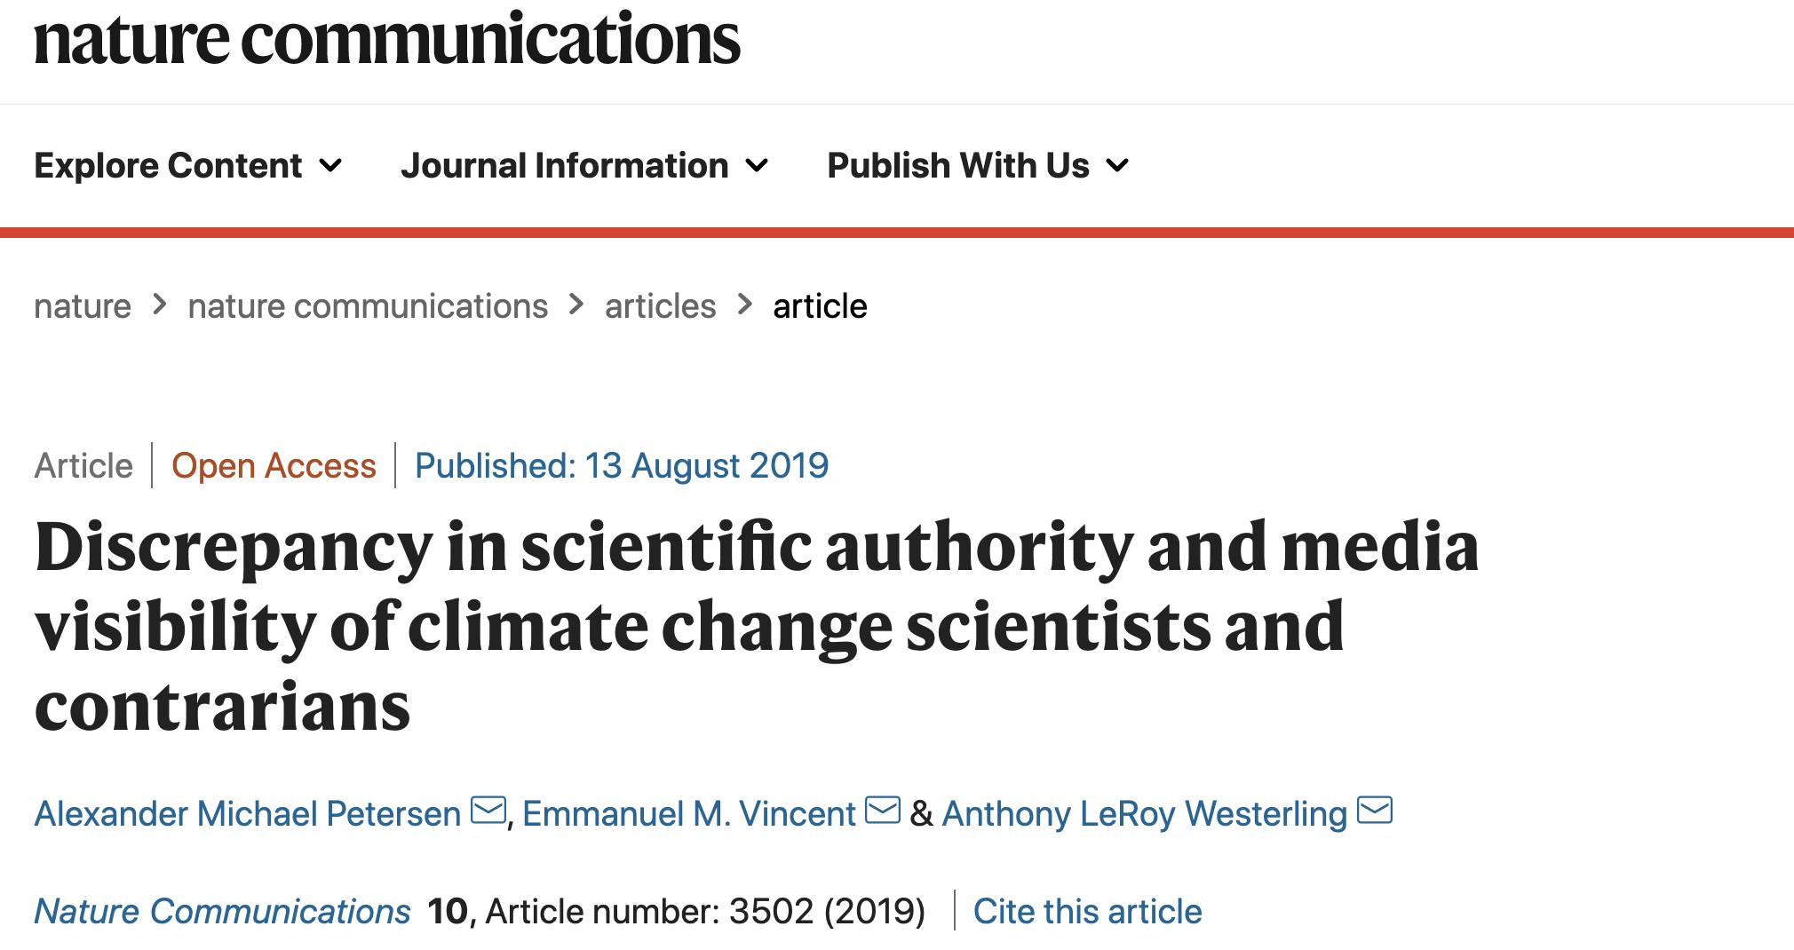Open the Publish With Us menu

point(957,166)
